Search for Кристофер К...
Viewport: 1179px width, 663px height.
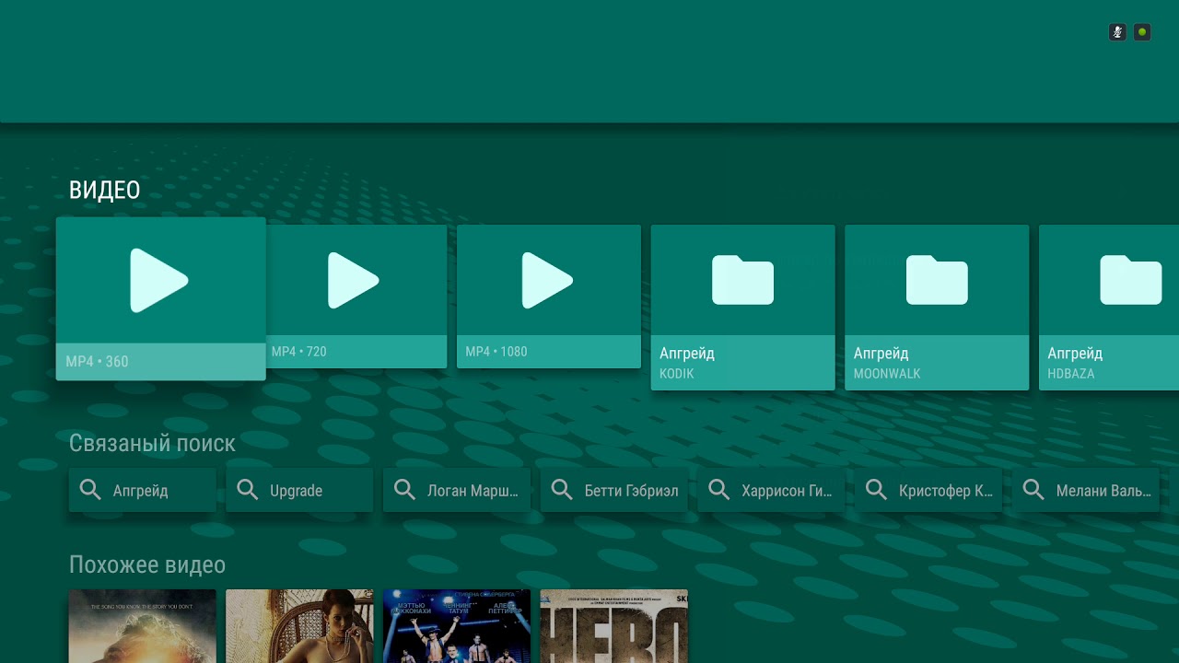pyautogui.click(x=928, y=490)
